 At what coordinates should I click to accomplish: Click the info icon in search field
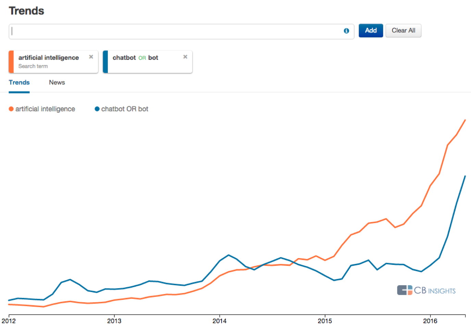(x=346, y=31)
